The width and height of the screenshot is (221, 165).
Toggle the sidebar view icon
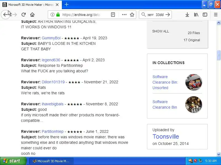pos(205,15)
